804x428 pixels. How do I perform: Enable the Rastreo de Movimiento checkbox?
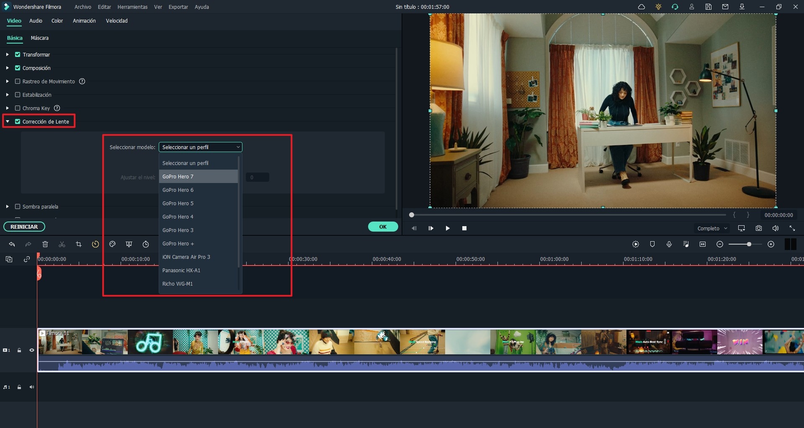(18, 81)
